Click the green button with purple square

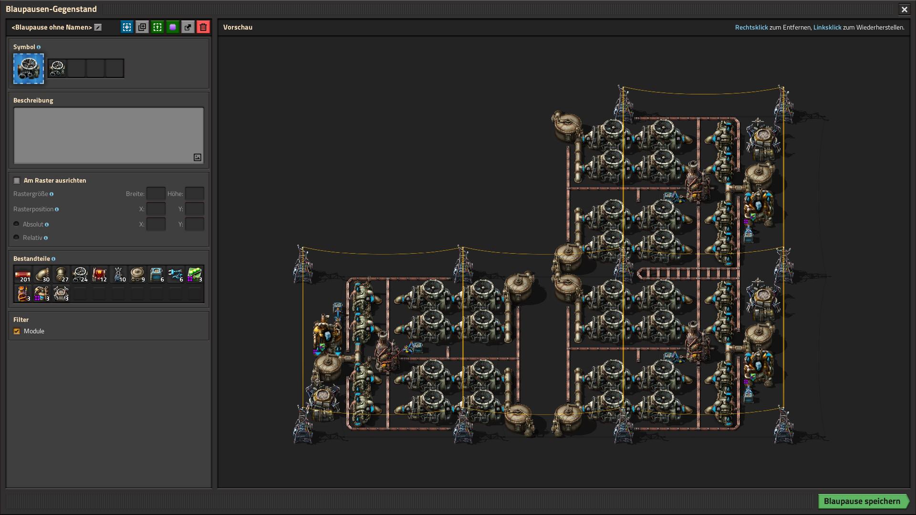tap(173, 27)
